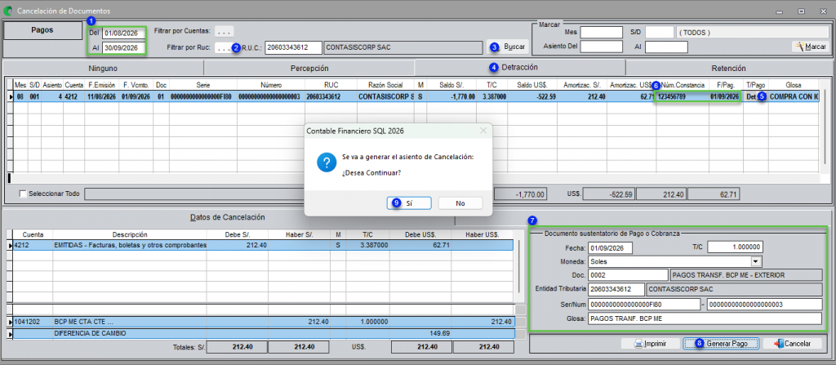836x365 pixels.
Task: Open the Filtrar por Ruc browse button
Action: point(224,47)
